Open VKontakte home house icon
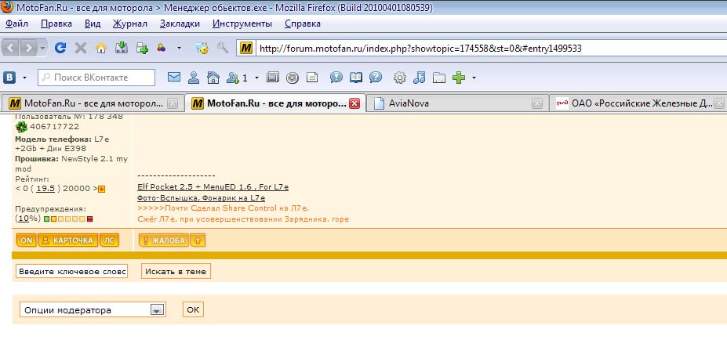This screenshot has width=727, height=347. pos(213,78)
